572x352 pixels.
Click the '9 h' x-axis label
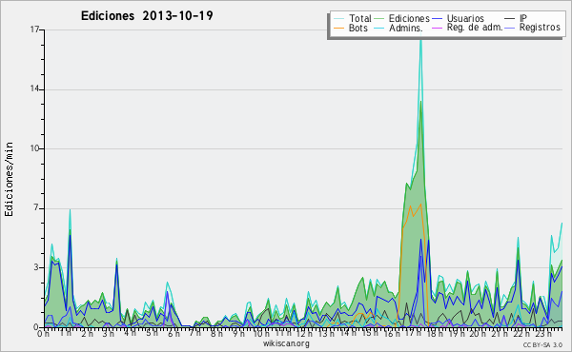tap(238, 333)
